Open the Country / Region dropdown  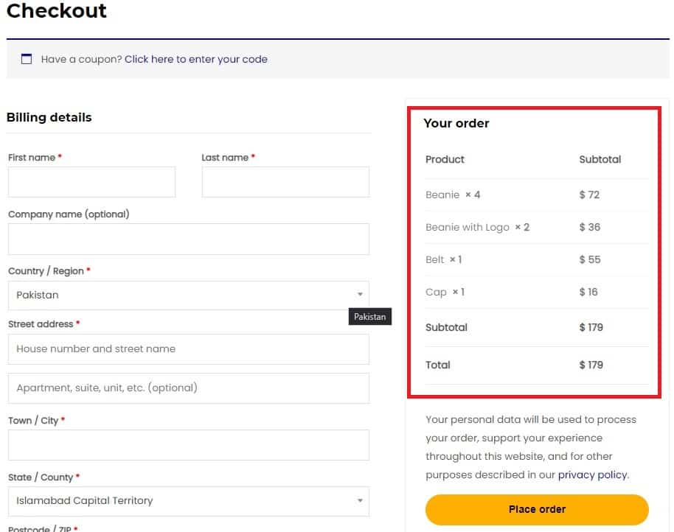pos(189,295)
